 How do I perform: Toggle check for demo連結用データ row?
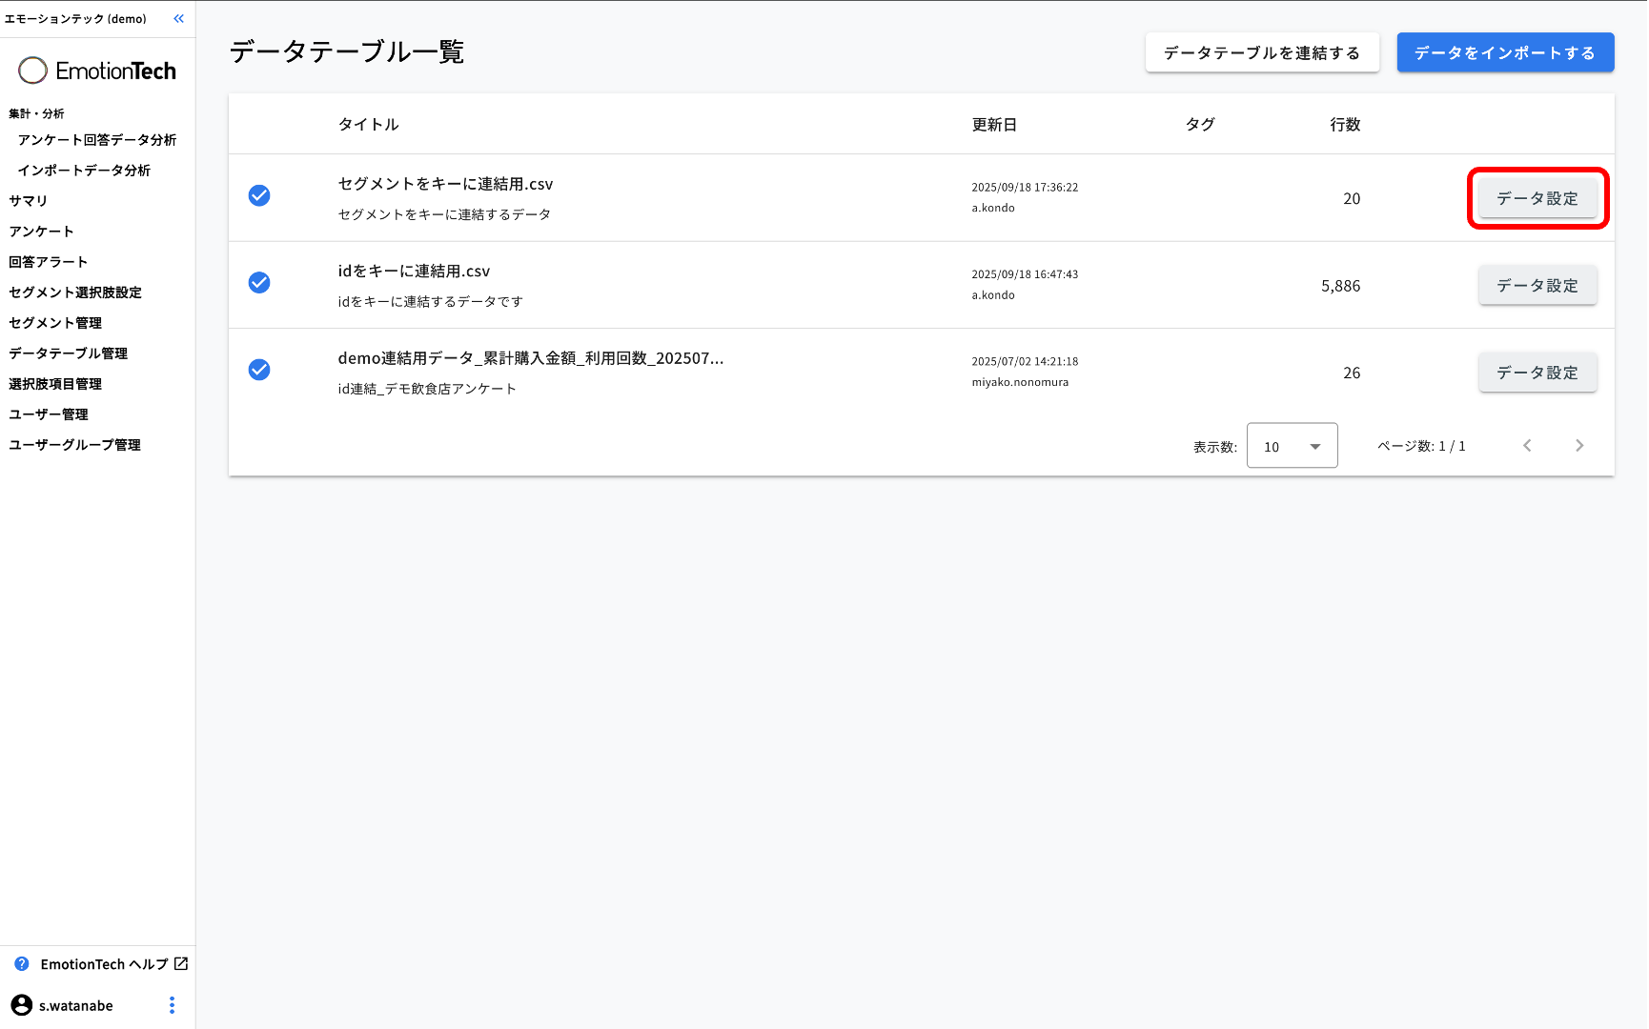259,370
